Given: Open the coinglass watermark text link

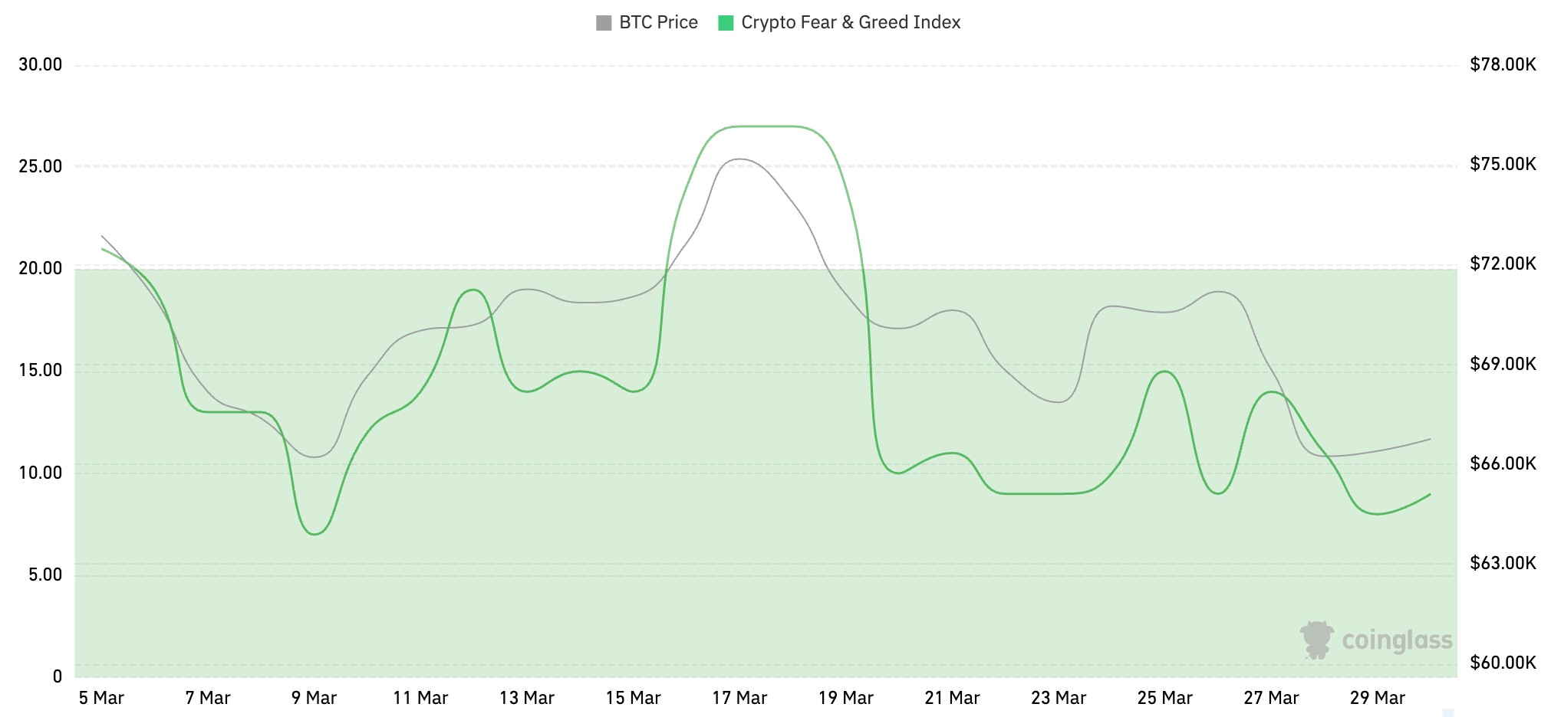Looking at the screenshot, I should (1397, 640).
